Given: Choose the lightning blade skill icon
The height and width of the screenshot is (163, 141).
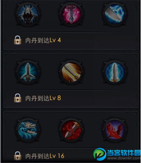Looking at the screenshot, I should click(x=115, y=14).
